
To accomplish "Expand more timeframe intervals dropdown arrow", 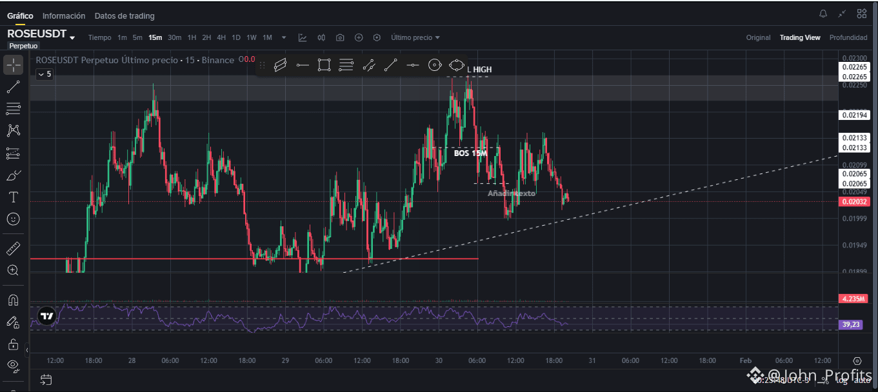I will tap(284, 37).
